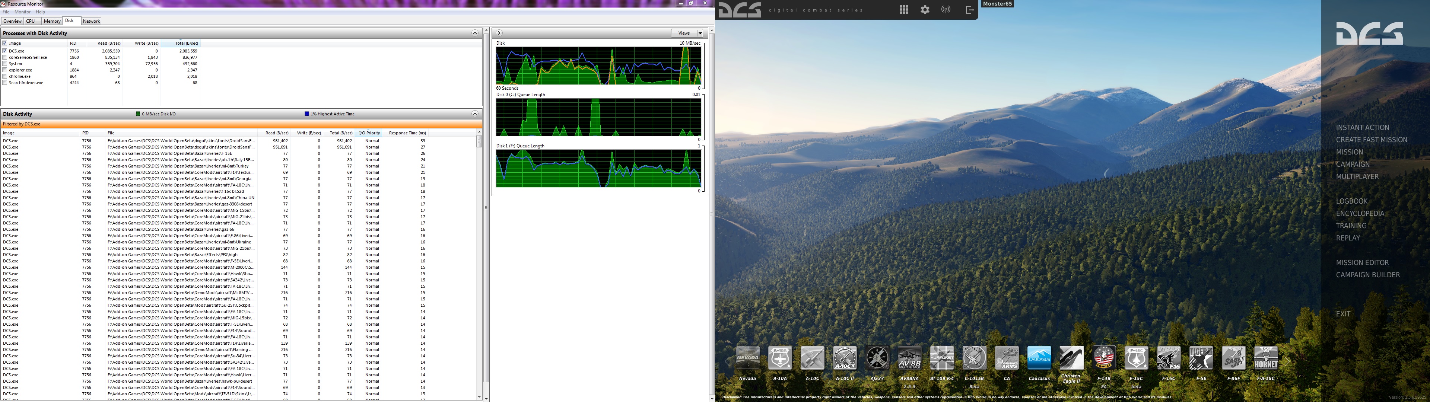Open the ENCYCLOPEDIA
The width and height of the screenshot is (1430, 402).
point(1360,214)
